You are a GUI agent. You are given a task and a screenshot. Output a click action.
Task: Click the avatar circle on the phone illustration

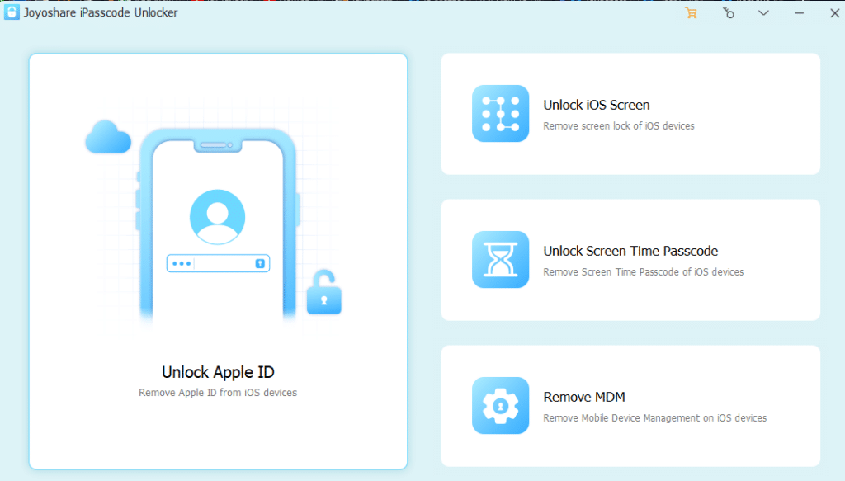click(218, 215)
